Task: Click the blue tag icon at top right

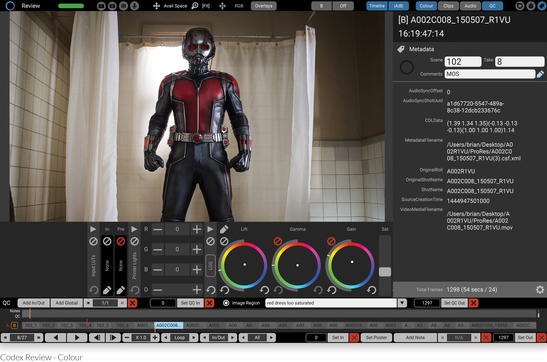Action: (x=542, y=6)
